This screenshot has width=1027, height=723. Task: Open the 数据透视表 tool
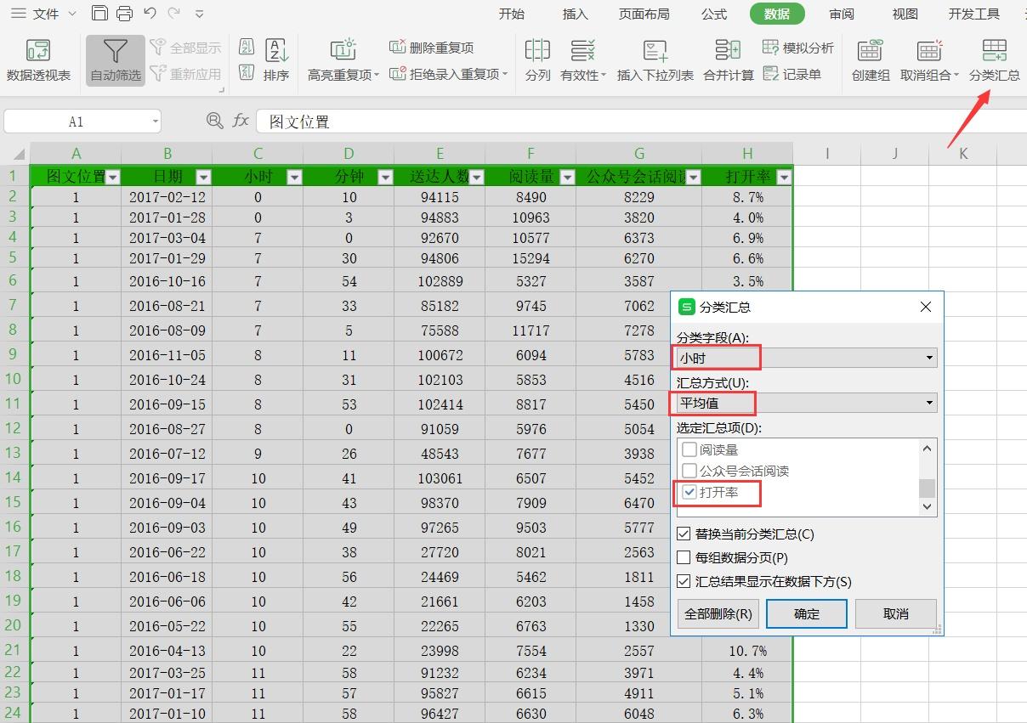point(38,60)
